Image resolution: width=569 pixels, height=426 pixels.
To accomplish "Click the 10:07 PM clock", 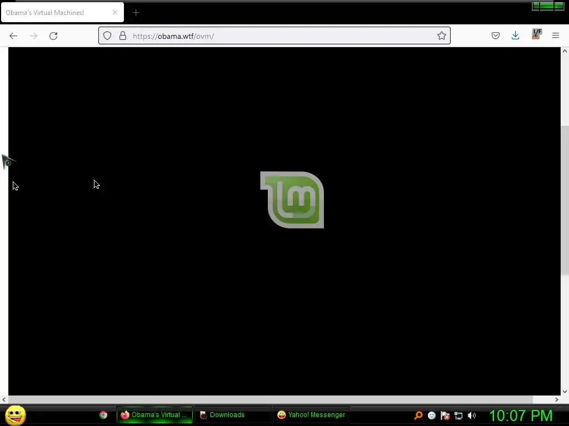I will pyautogui.click(x=521, y=415).
